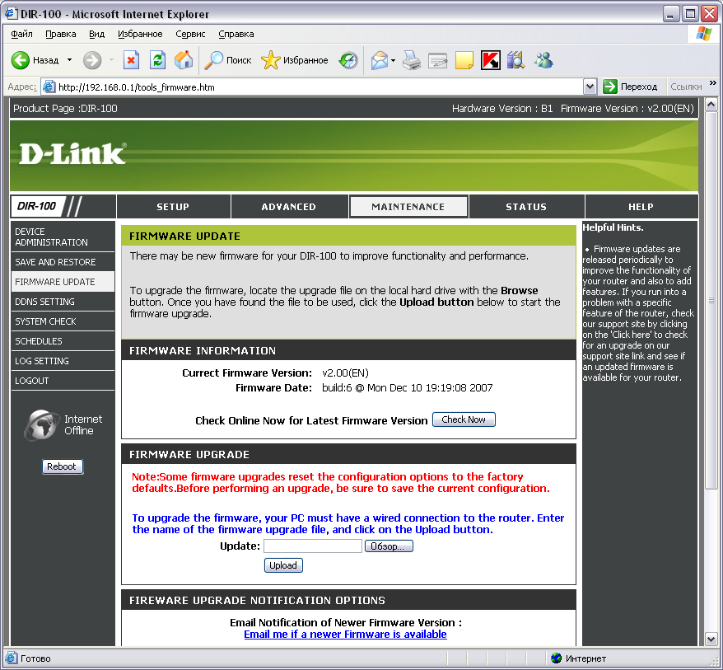Open SYSTEM CHECK in sidebar
This screenshot has width=723, height=670.
pos(63,321)
